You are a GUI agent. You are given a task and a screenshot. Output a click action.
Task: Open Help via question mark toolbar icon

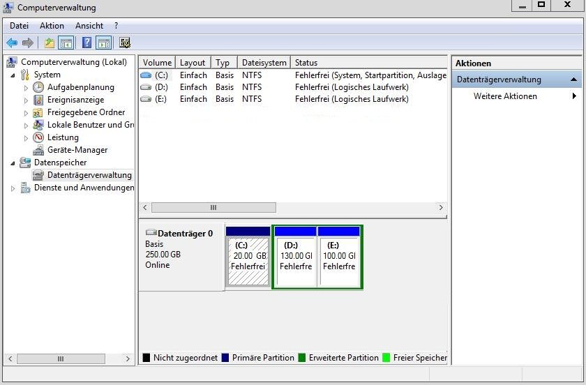(x=87, y=43)
